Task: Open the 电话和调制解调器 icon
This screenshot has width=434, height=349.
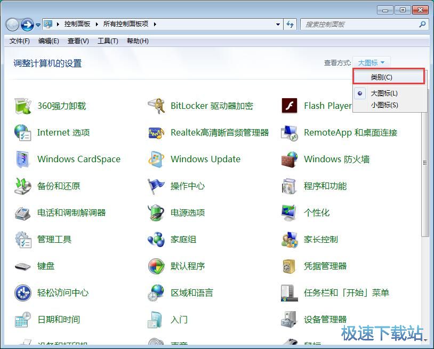Action: (23, 213)
